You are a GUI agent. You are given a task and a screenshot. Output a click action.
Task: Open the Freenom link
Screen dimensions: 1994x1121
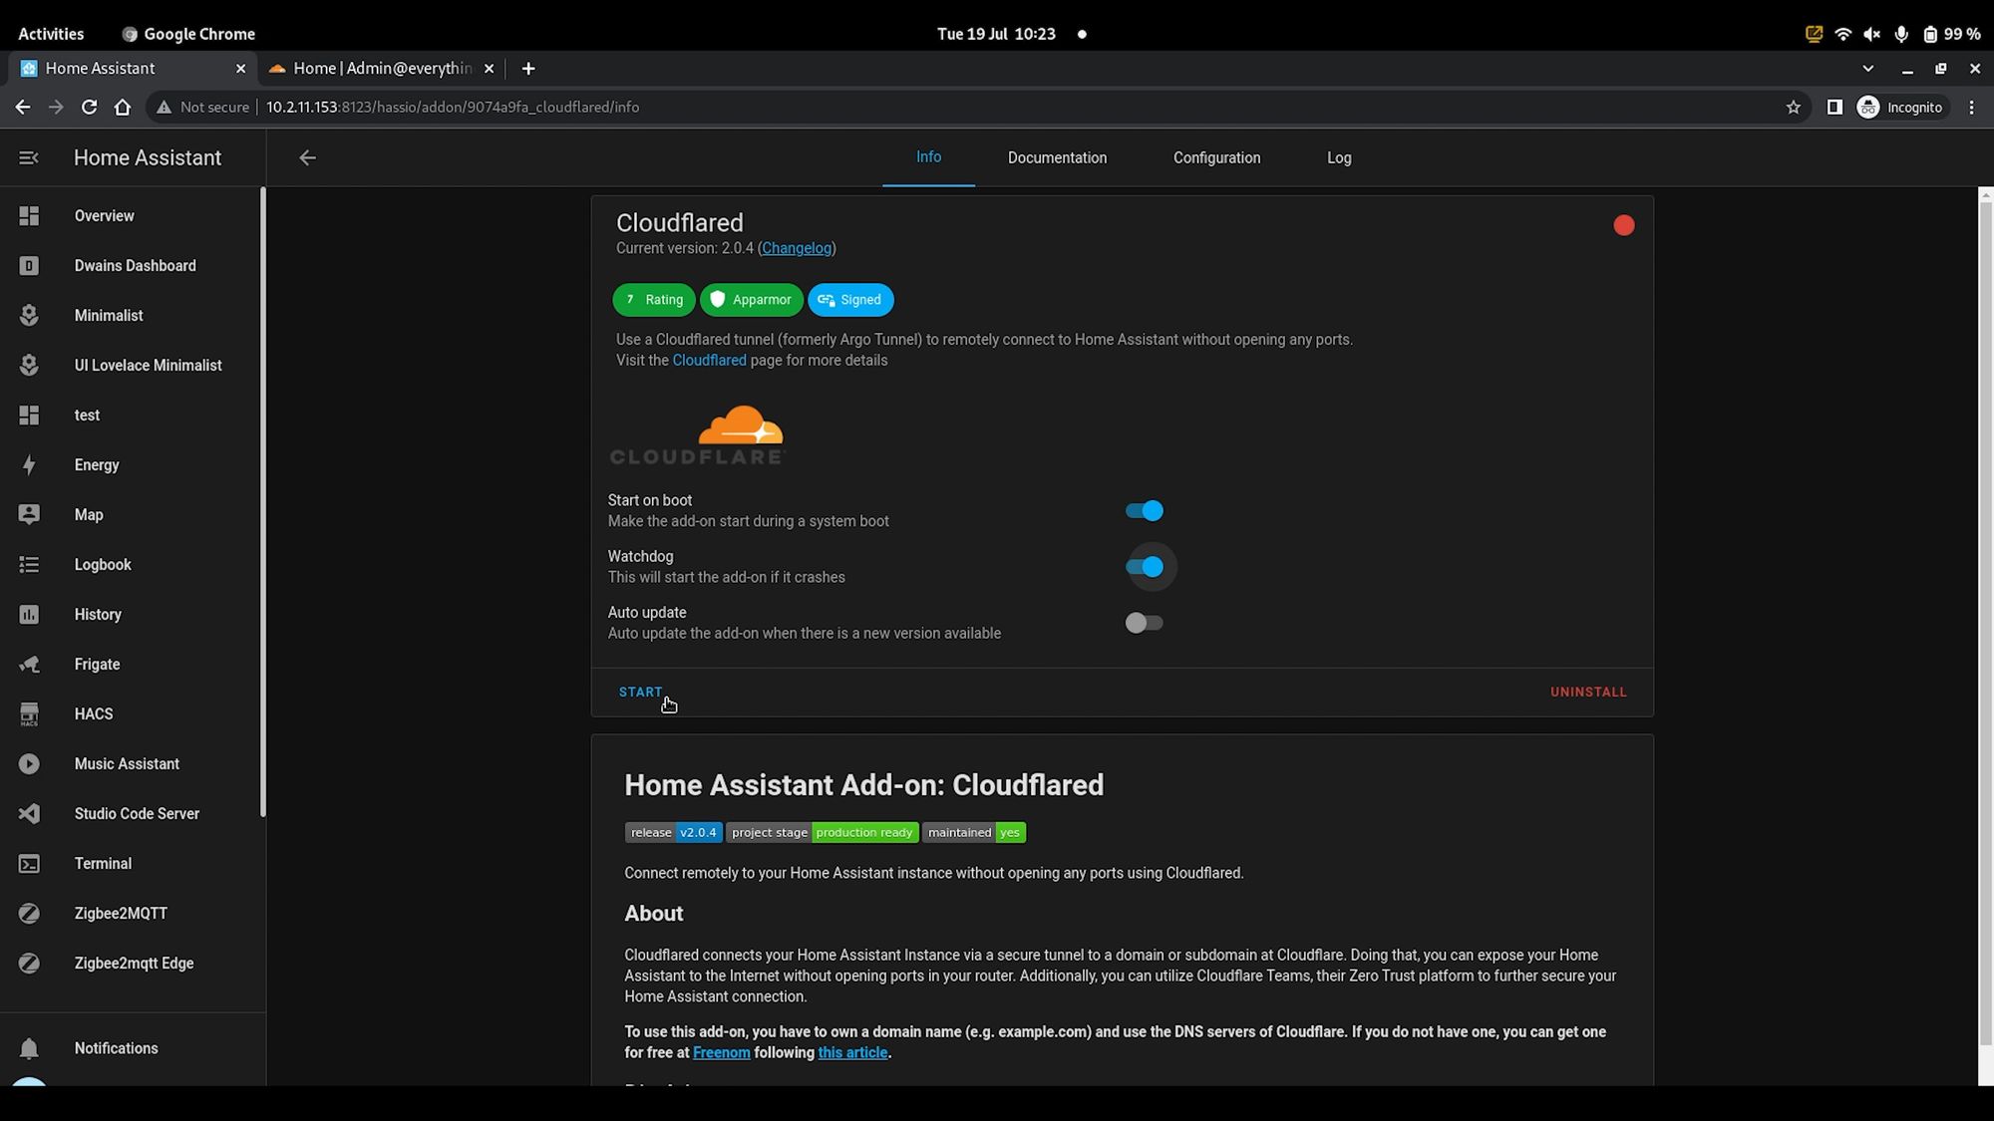(x=721, y=1053)
